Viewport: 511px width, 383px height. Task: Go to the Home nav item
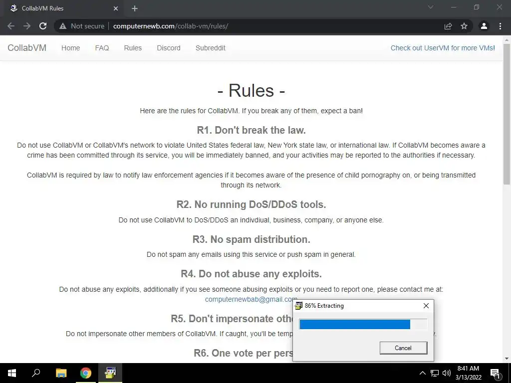pos(71,48)
